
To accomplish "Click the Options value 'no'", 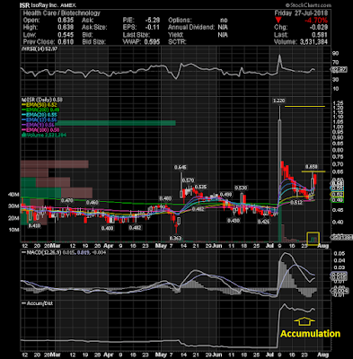I will 224,20.
